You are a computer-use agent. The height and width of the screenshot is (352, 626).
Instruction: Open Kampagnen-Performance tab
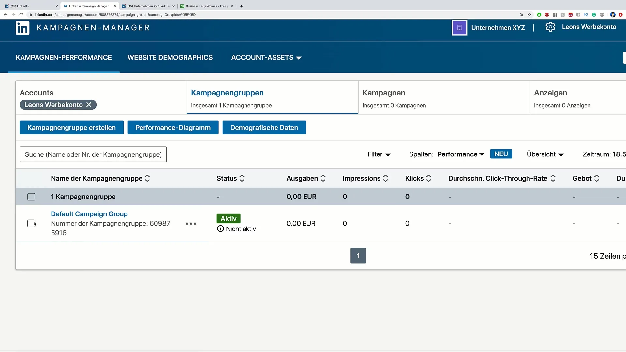tap(64, 58)
